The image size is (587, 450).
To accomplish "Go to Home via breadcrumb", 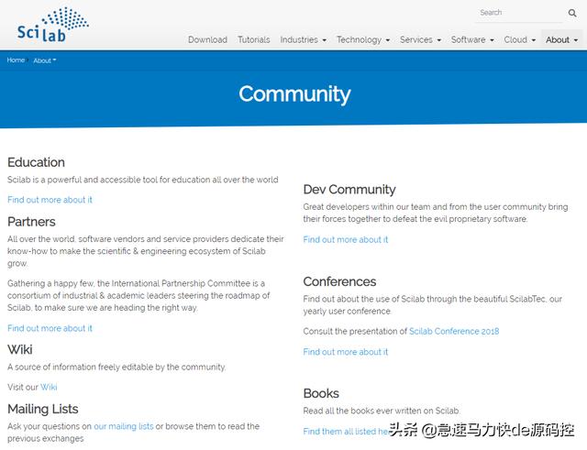I will coord(16,60).
